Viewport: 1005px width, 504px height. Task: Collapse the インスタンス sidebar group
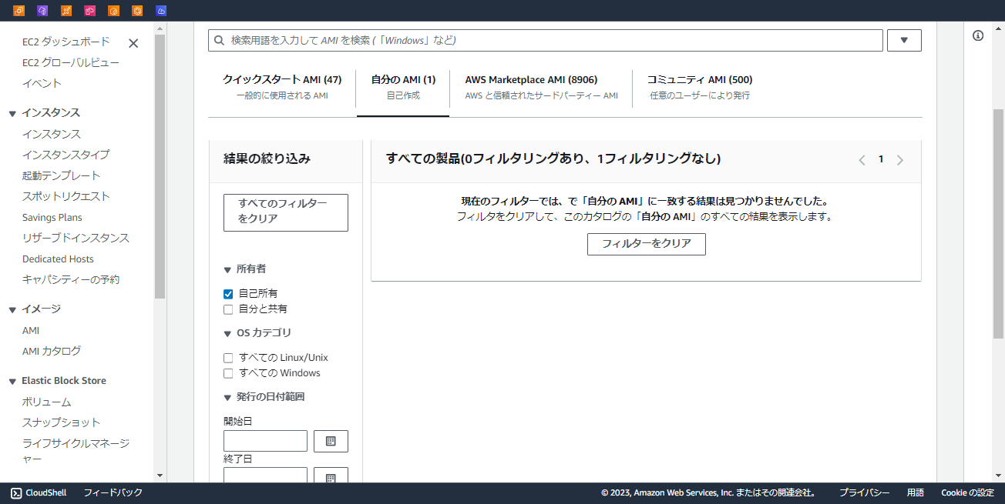click(12, 114)
